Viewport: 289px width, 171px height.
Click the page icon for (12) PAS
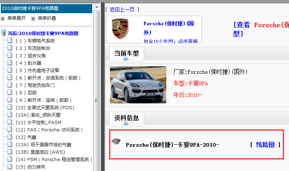(10, 129)
